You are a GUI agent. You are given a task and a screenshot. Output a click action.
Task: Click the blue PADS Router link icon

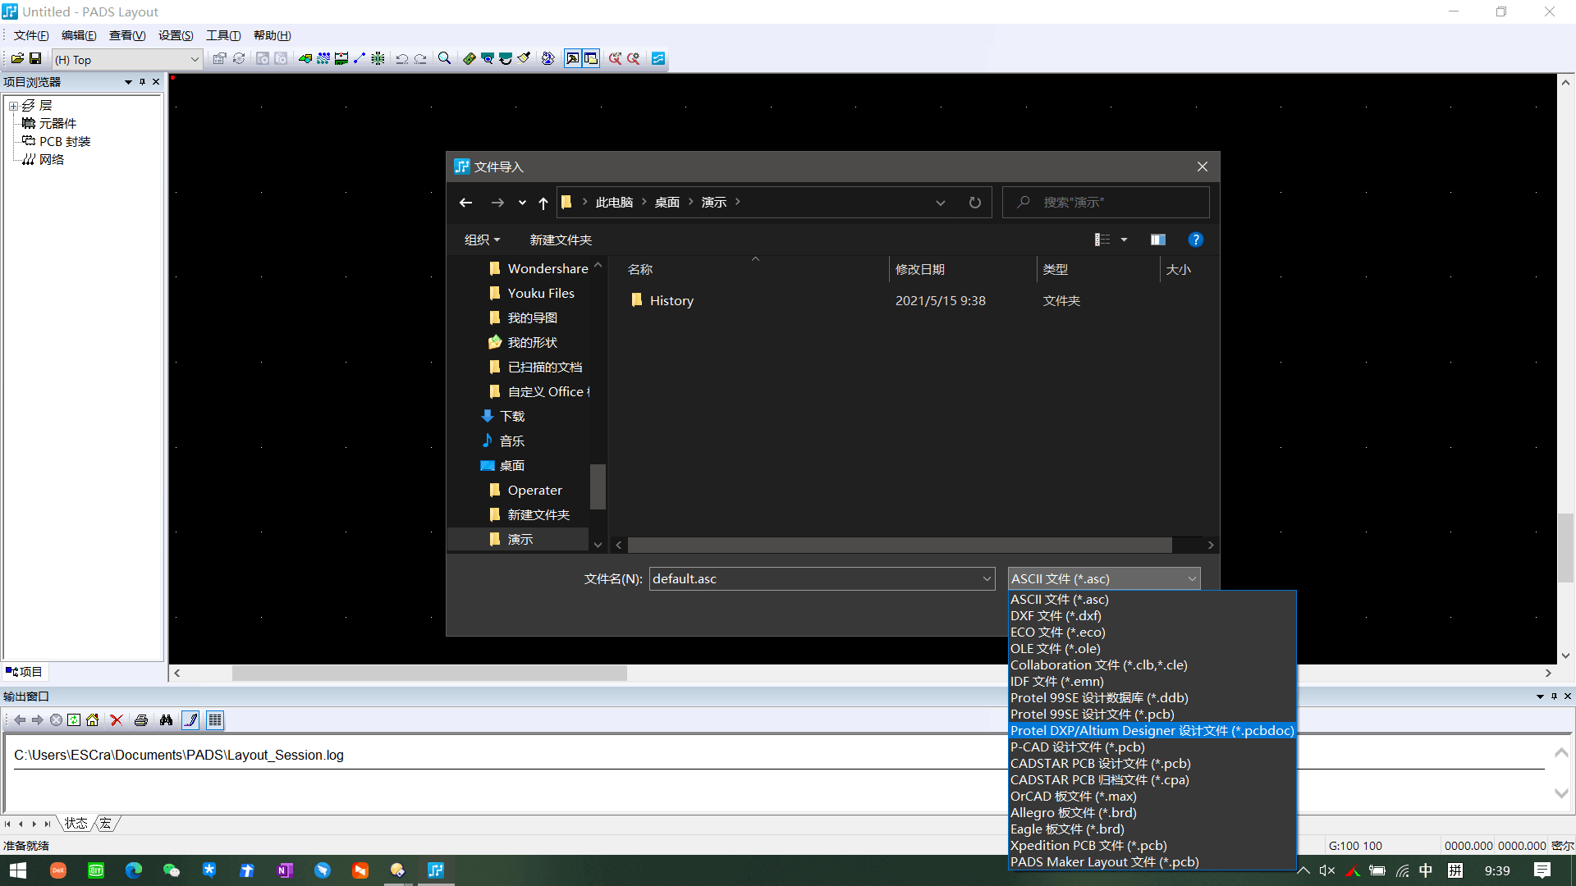[658, 58]
